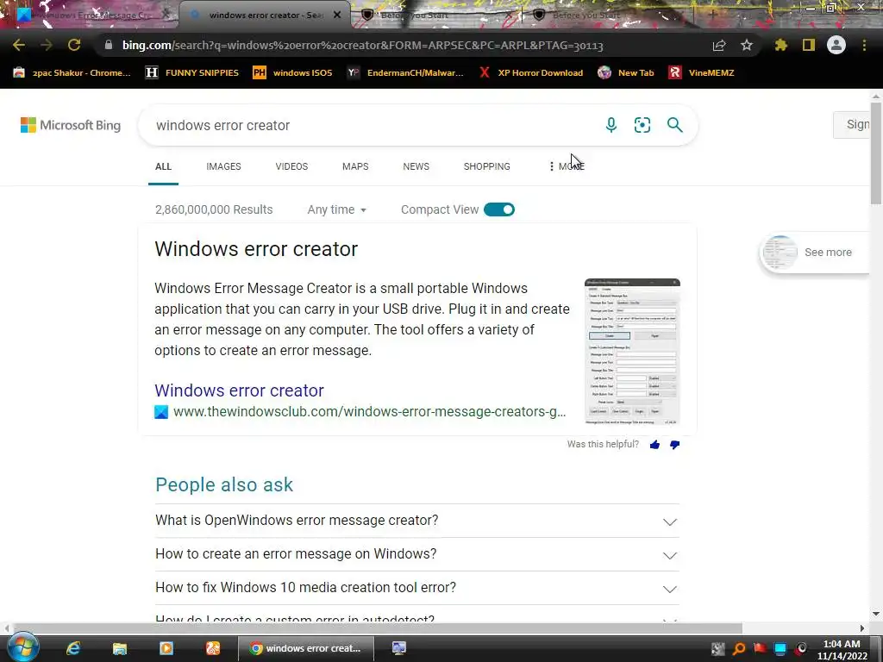
Task: Open the windows ISOS bookmark
Action: coord(293,72)
